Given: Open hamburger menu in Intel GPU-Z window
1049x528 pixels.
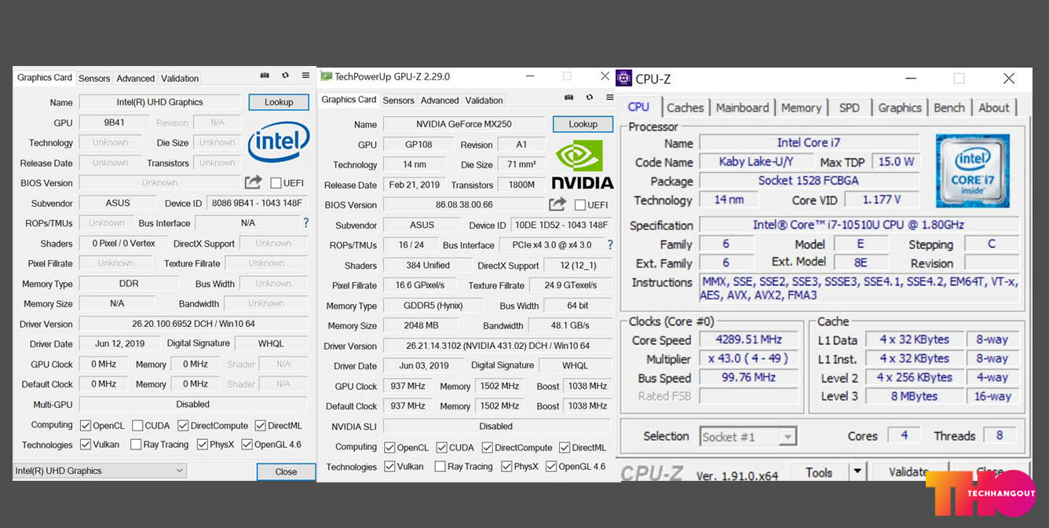Looking at the screenshot, I should pyautogui.click(x=305, y=75).
